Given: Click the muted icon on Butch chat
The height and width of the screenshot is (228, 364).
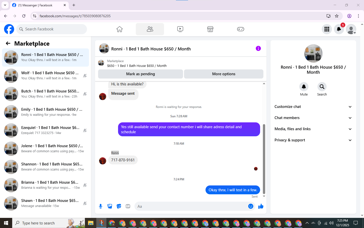Looking at the screenshot, I should (85, 94).
